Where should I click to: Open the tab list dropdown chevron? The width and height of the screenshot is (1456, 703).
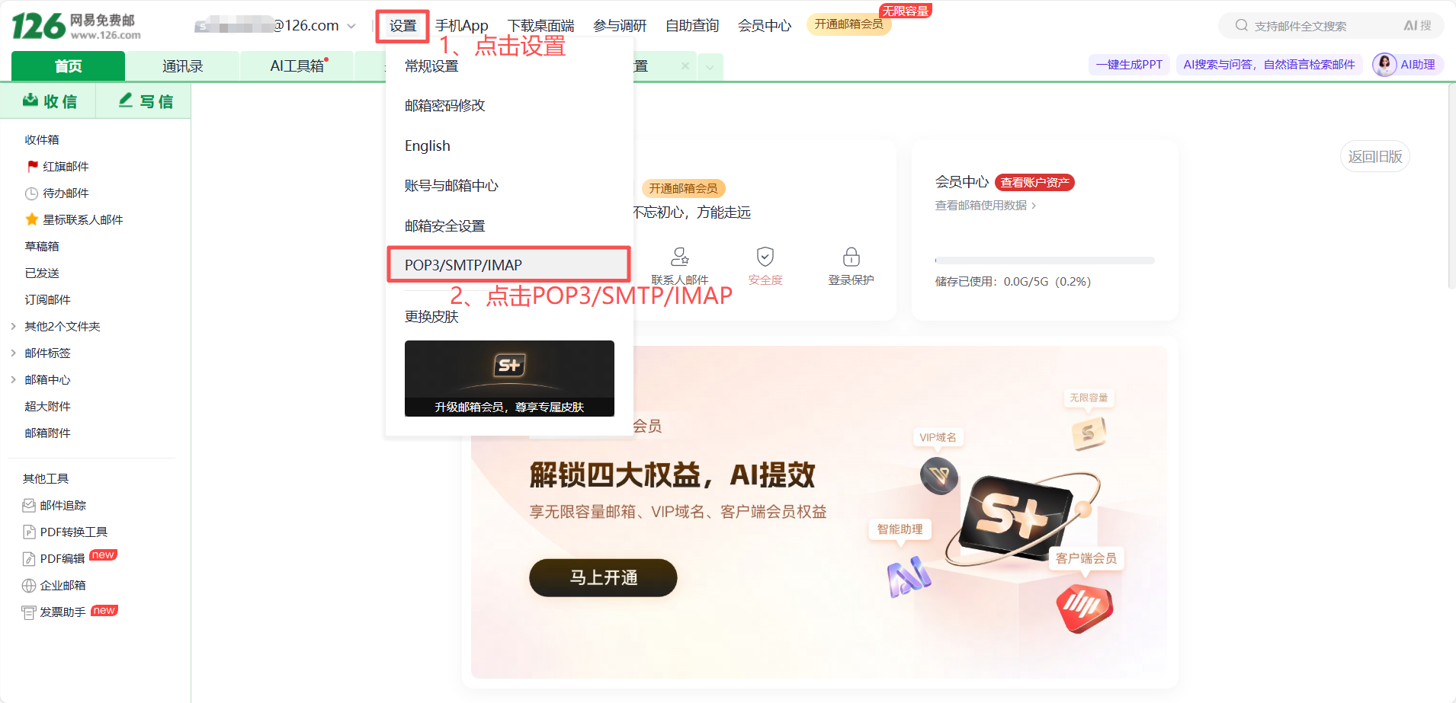click(x=710, y=67)
